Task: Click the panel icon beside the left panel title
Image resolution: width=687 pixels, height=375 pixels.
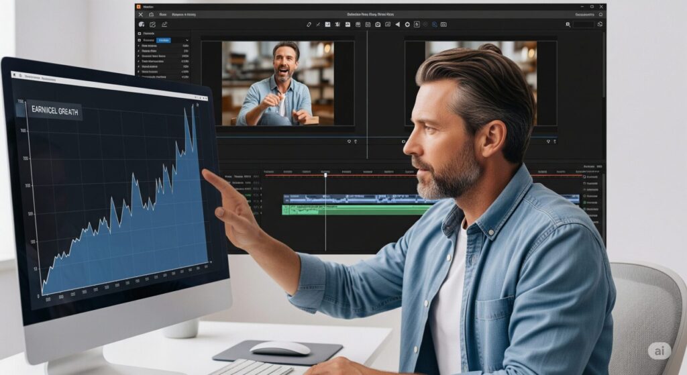Action: 140,34
